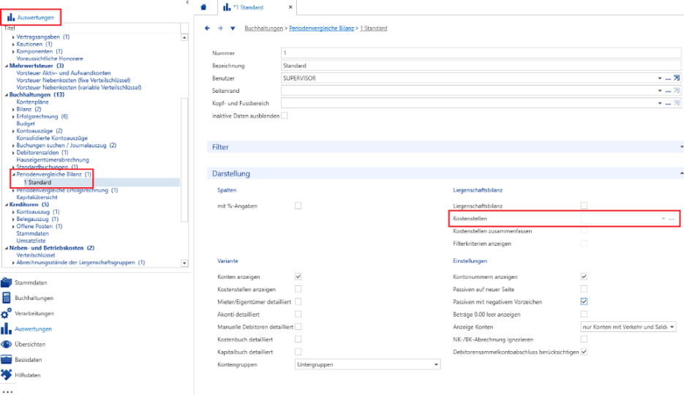684x395 pixels.
Task: Select Kapitalübersicht in the tree
Action: [x=37, y=197]
